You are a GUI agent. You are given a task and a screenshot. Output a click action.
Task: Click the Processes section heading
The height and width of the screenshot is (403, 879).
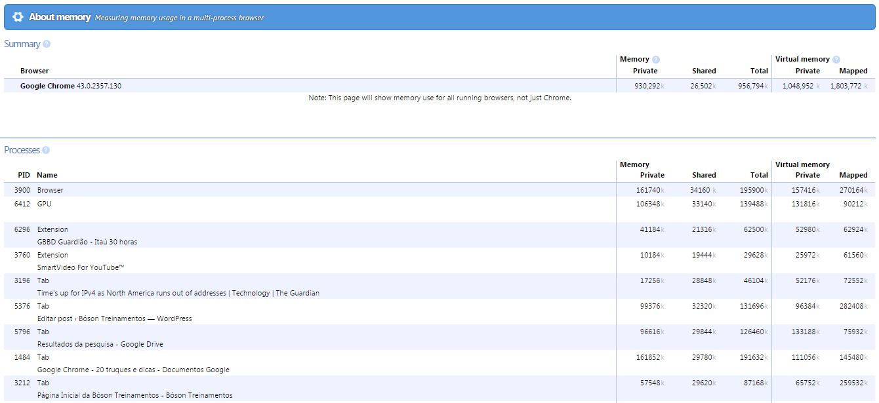point(22,150)
